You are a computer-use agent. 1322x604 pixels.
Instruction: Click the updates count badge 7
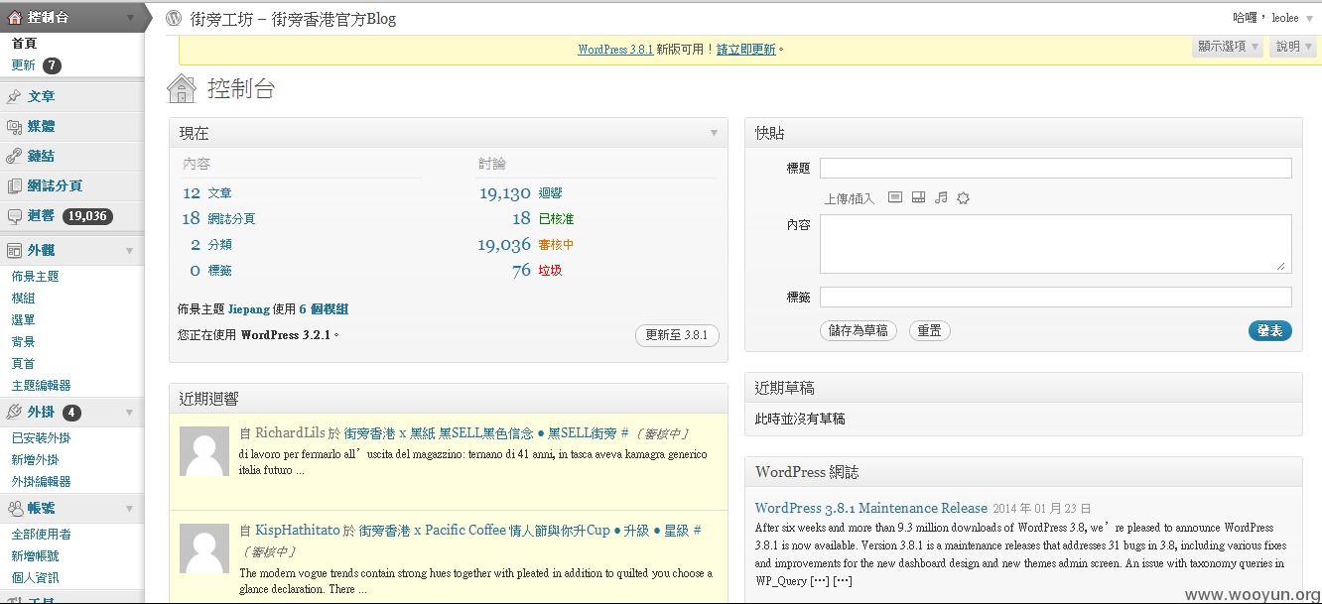tap(52, 65)
